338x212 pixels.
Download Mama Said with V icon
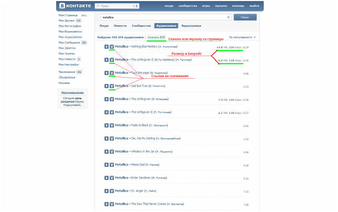click(112, 165)
